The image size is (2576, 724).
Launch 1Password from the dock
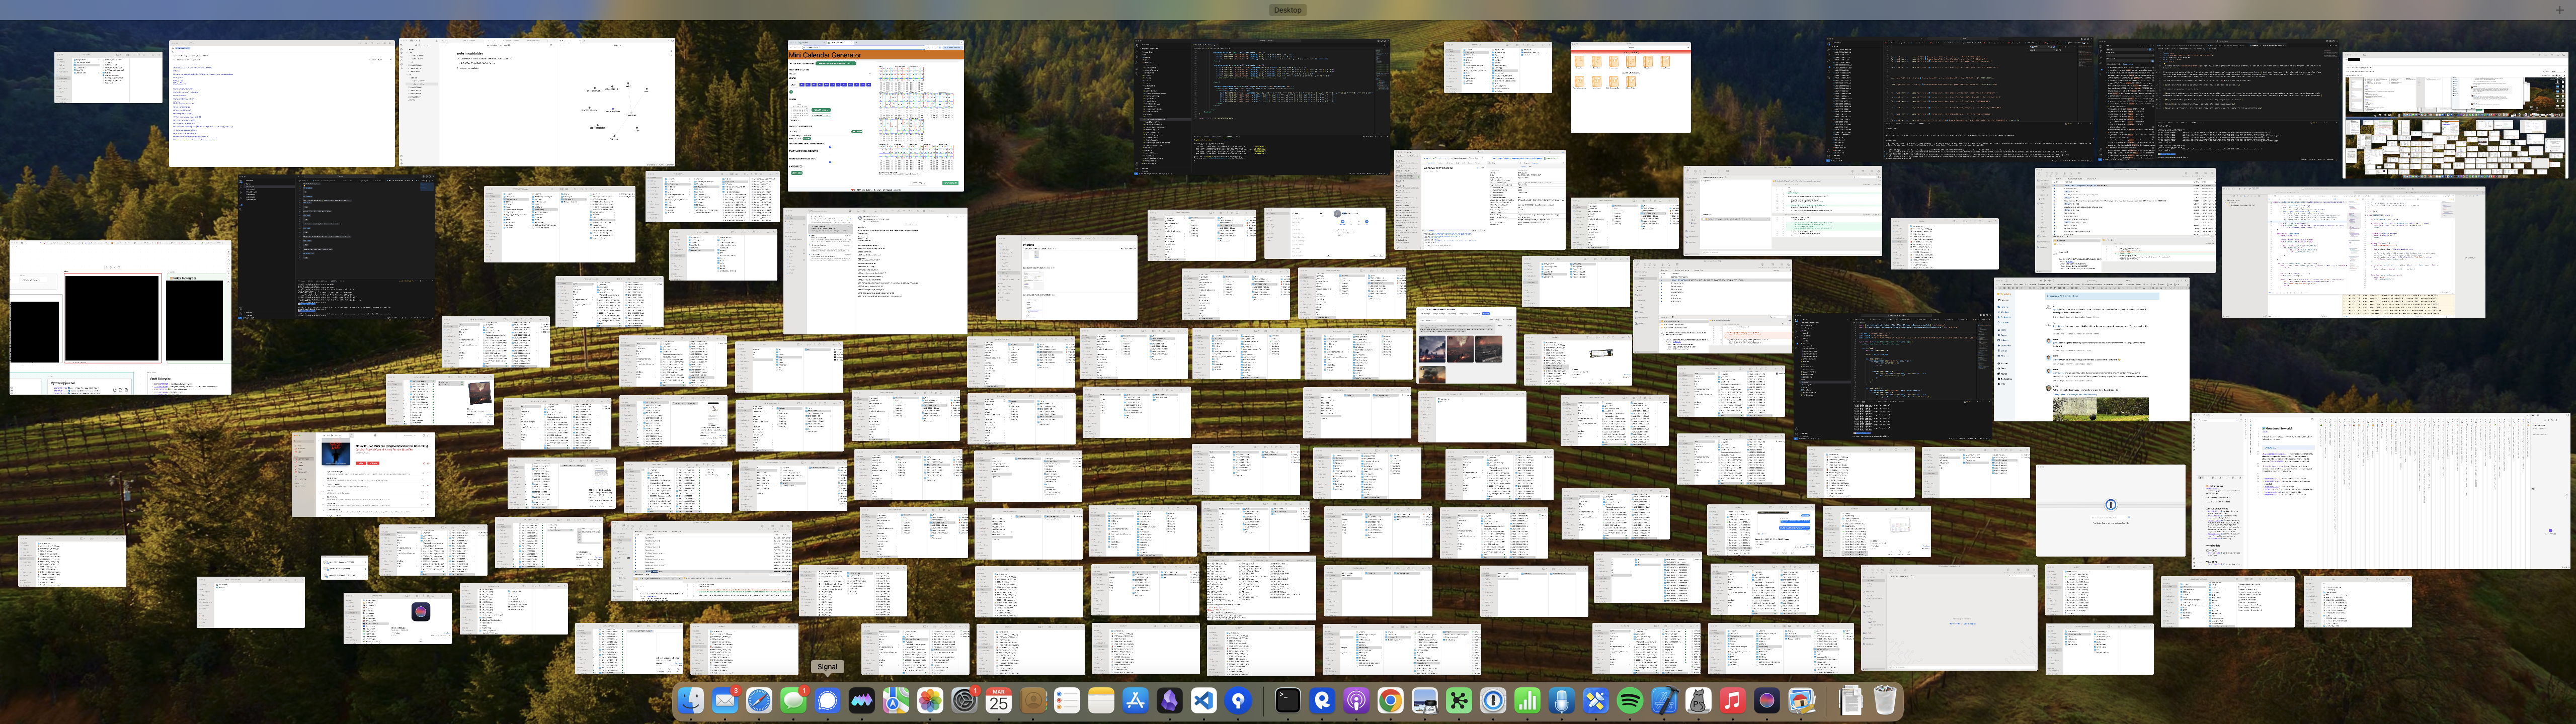coord(1493,701)
